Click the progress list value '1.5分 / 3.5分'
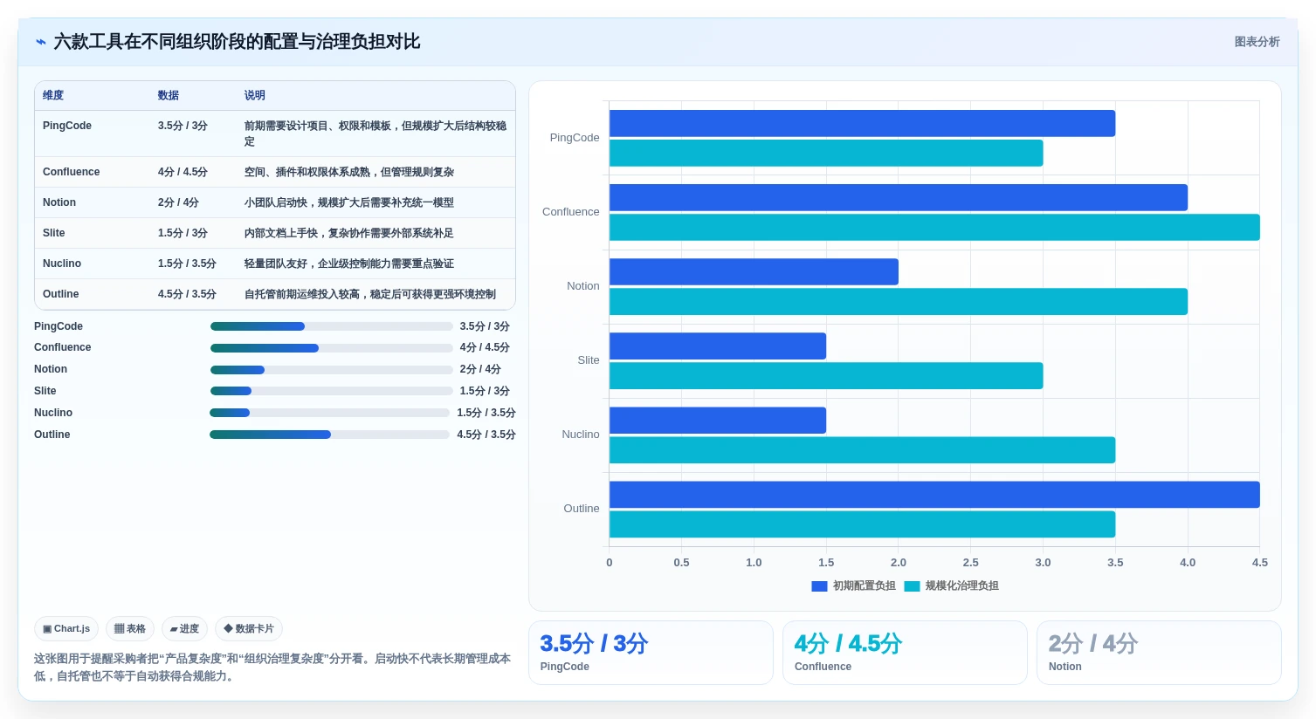The width and height of the screenshot is (1316, 719). pyautogui.click(x=486, y=413)
